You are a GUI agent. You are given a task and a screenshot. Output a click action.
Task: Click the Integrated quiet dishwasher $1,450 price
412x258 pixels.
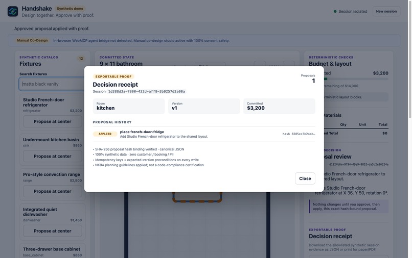(x=76, y=220)
